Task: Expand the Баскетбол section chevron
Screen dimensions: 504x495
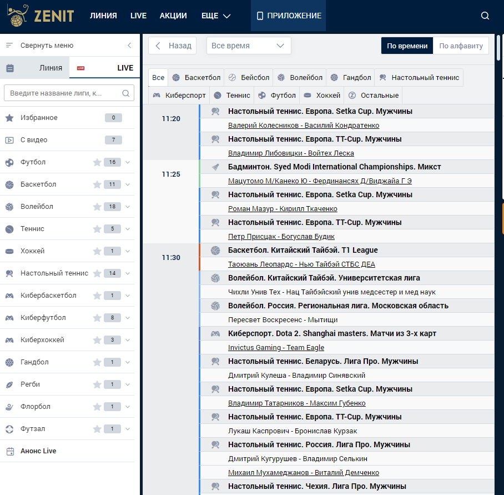Action: (x=128, y=184)
